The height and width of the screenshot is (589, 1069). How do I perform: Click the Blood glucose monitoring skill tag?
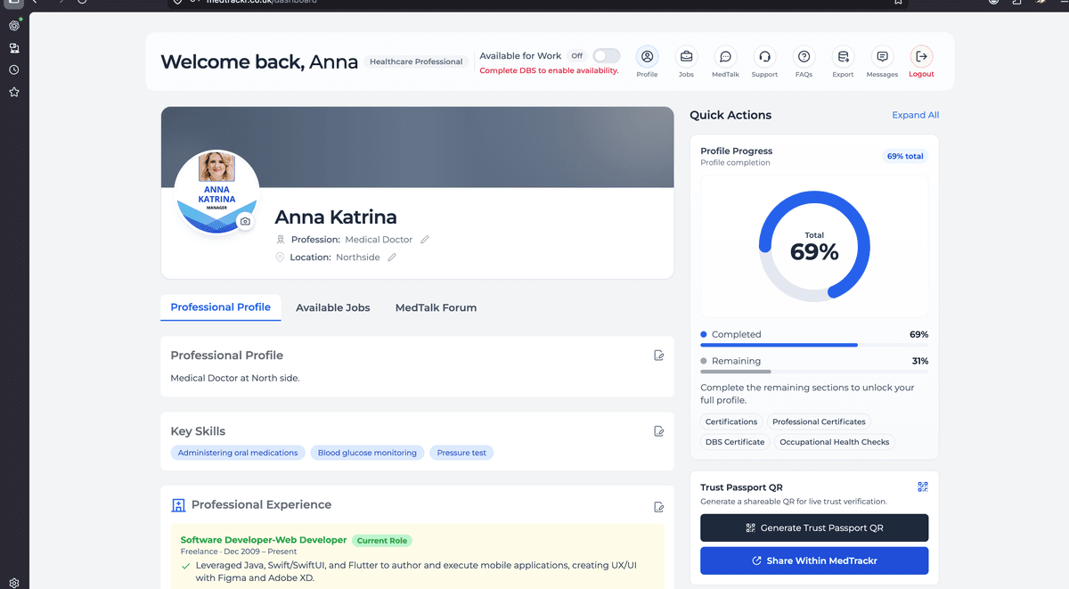367,453
